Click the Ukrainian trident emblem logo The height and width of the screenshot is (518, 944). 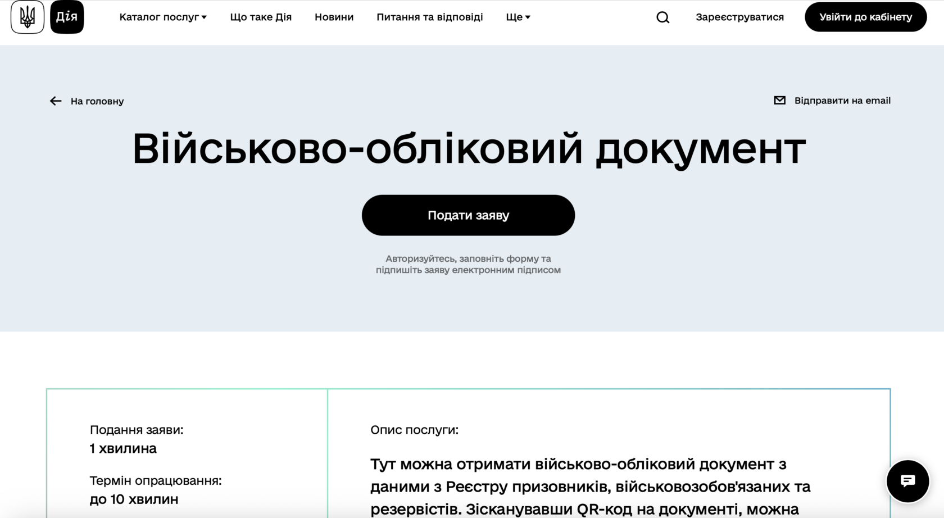[28, 17]
